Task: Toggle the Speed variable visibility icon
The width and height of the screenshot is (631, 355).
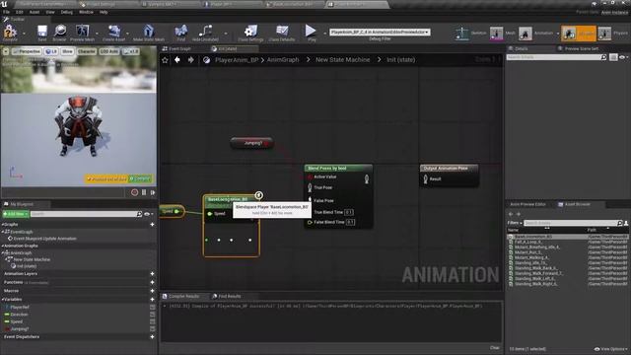Action: click(153, 321)
